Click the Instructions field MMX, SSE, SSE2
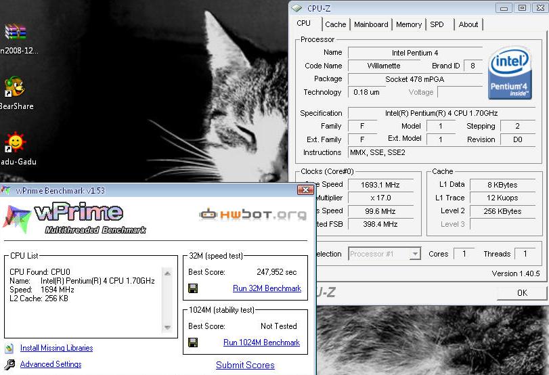Image resolution: width=549 pixels, height=375 pixels. click(x=441, y=152)
